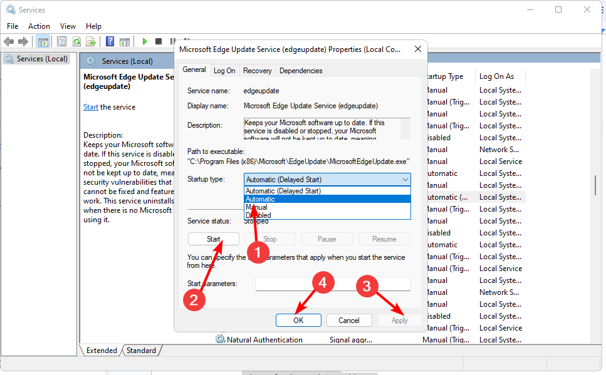
Task: Click the black Stop Service square icon
Action: [159, 41]
